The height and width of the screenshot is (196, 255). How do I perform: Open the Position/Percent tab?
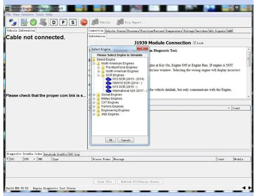[152, 31]
